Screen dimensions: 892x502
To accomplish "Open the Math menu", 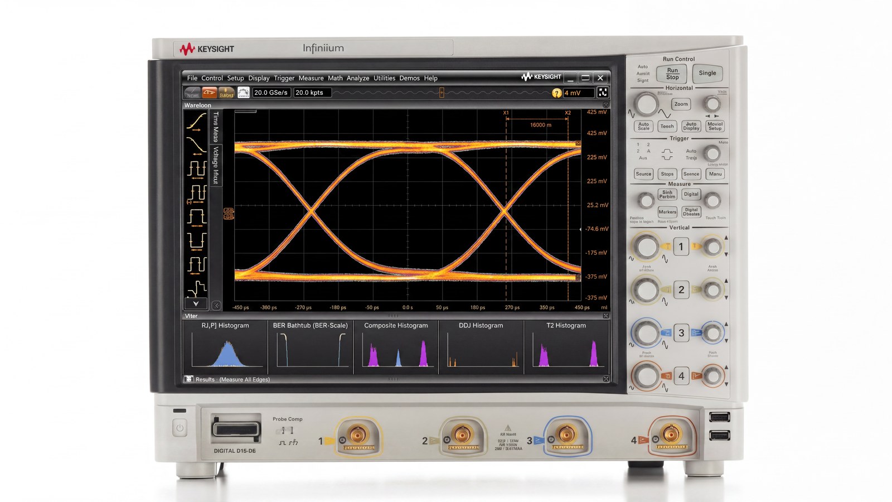I will click(x=335, y=78).
